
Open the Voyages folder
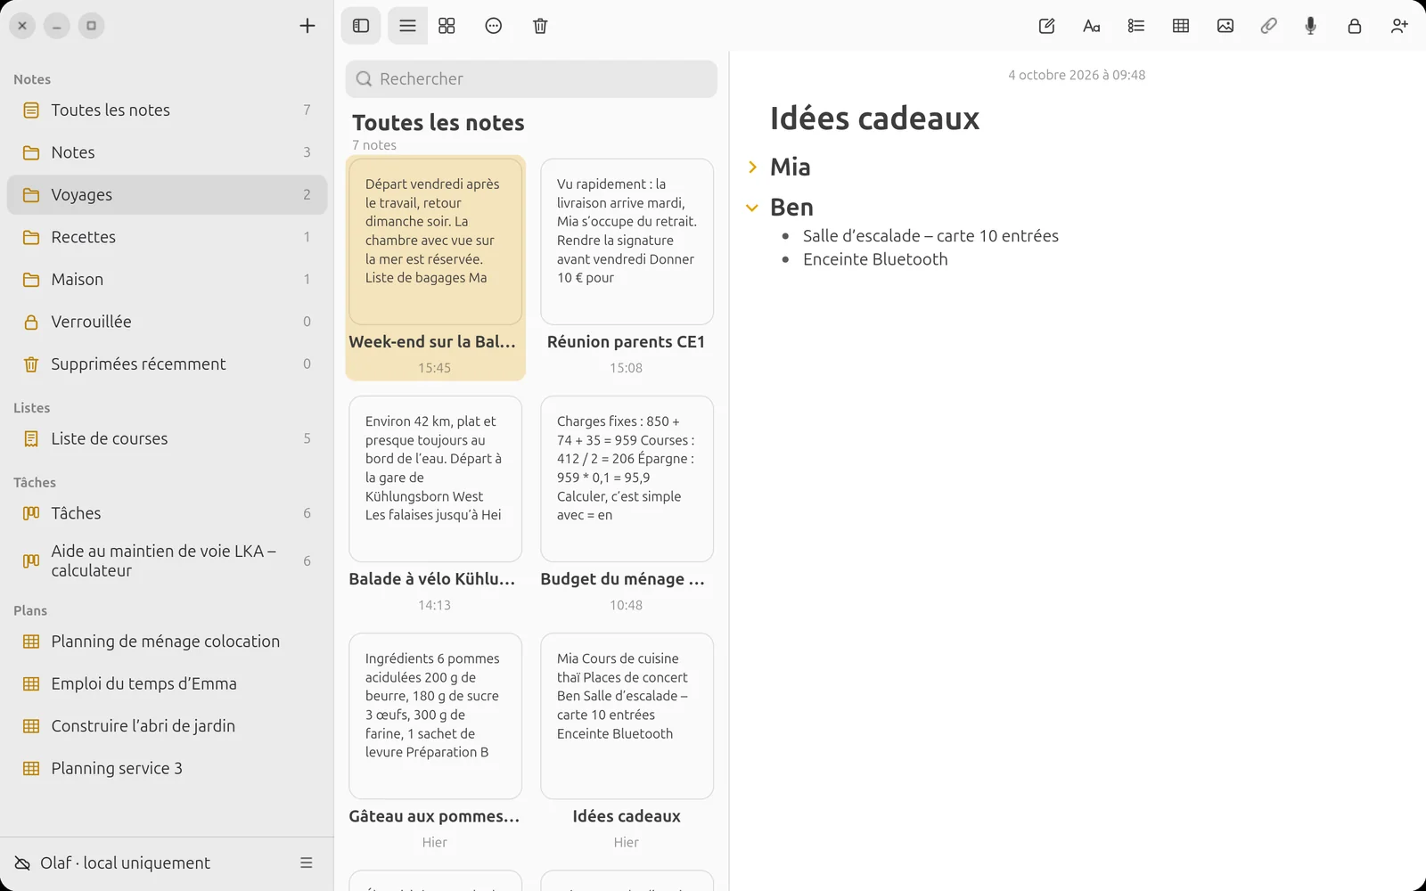click(x=167, y=194)
